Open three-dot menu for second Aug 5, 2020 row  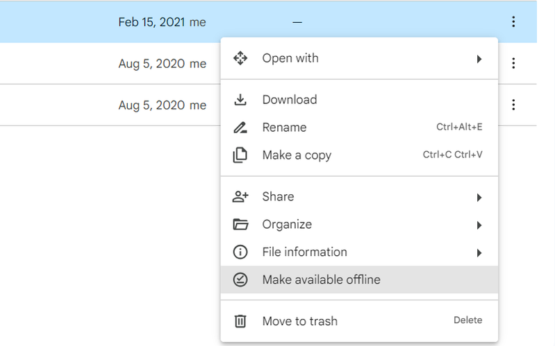click(513, 105)
